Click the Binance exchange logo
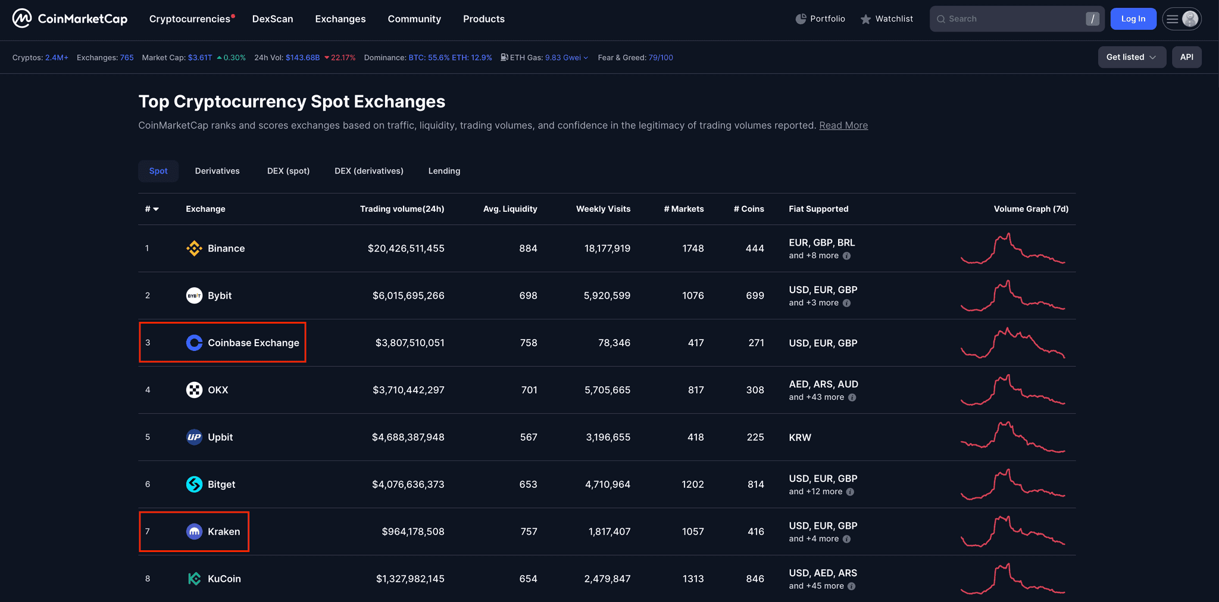 pyautogui.click(x=194, y=248)
